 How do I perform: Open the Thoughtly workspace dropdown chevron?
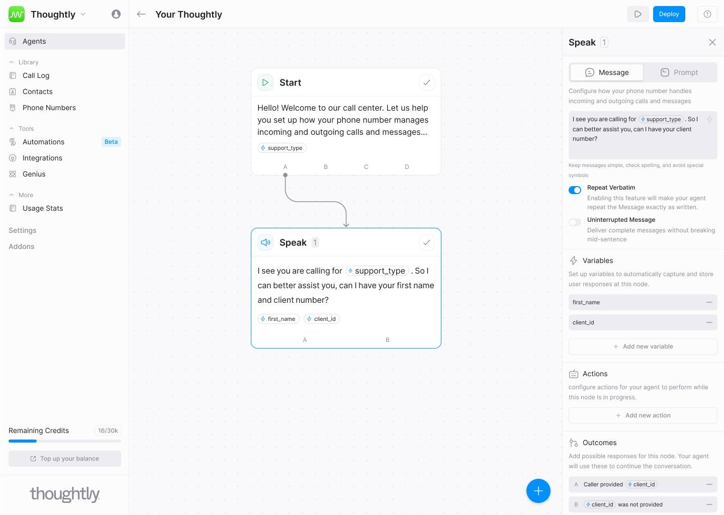(83, 14)
